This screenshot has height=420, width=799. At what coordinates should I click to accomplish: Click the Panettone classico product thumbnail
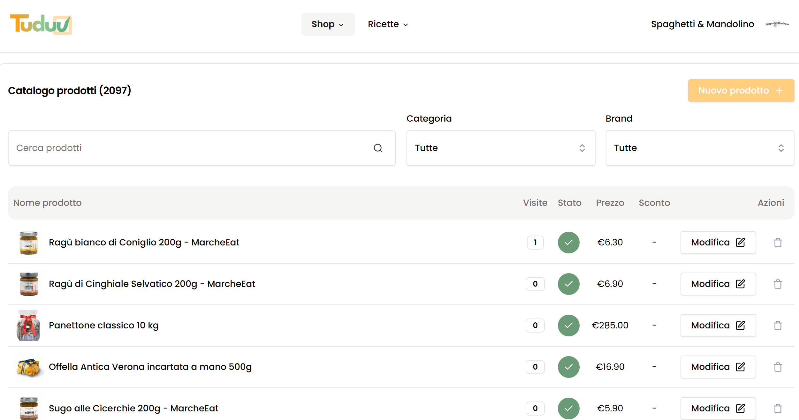pyautogui.click(x=28, y=326)
